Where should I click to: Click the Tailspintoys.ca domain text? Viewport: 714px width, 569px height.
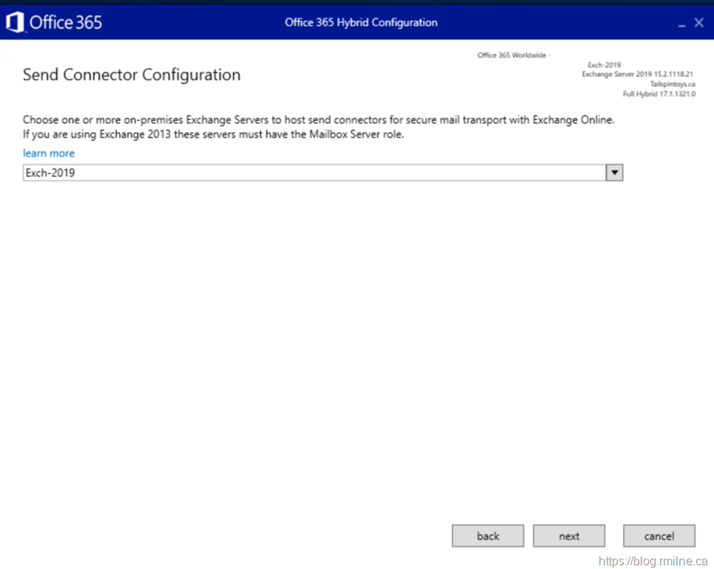[672, 84]
